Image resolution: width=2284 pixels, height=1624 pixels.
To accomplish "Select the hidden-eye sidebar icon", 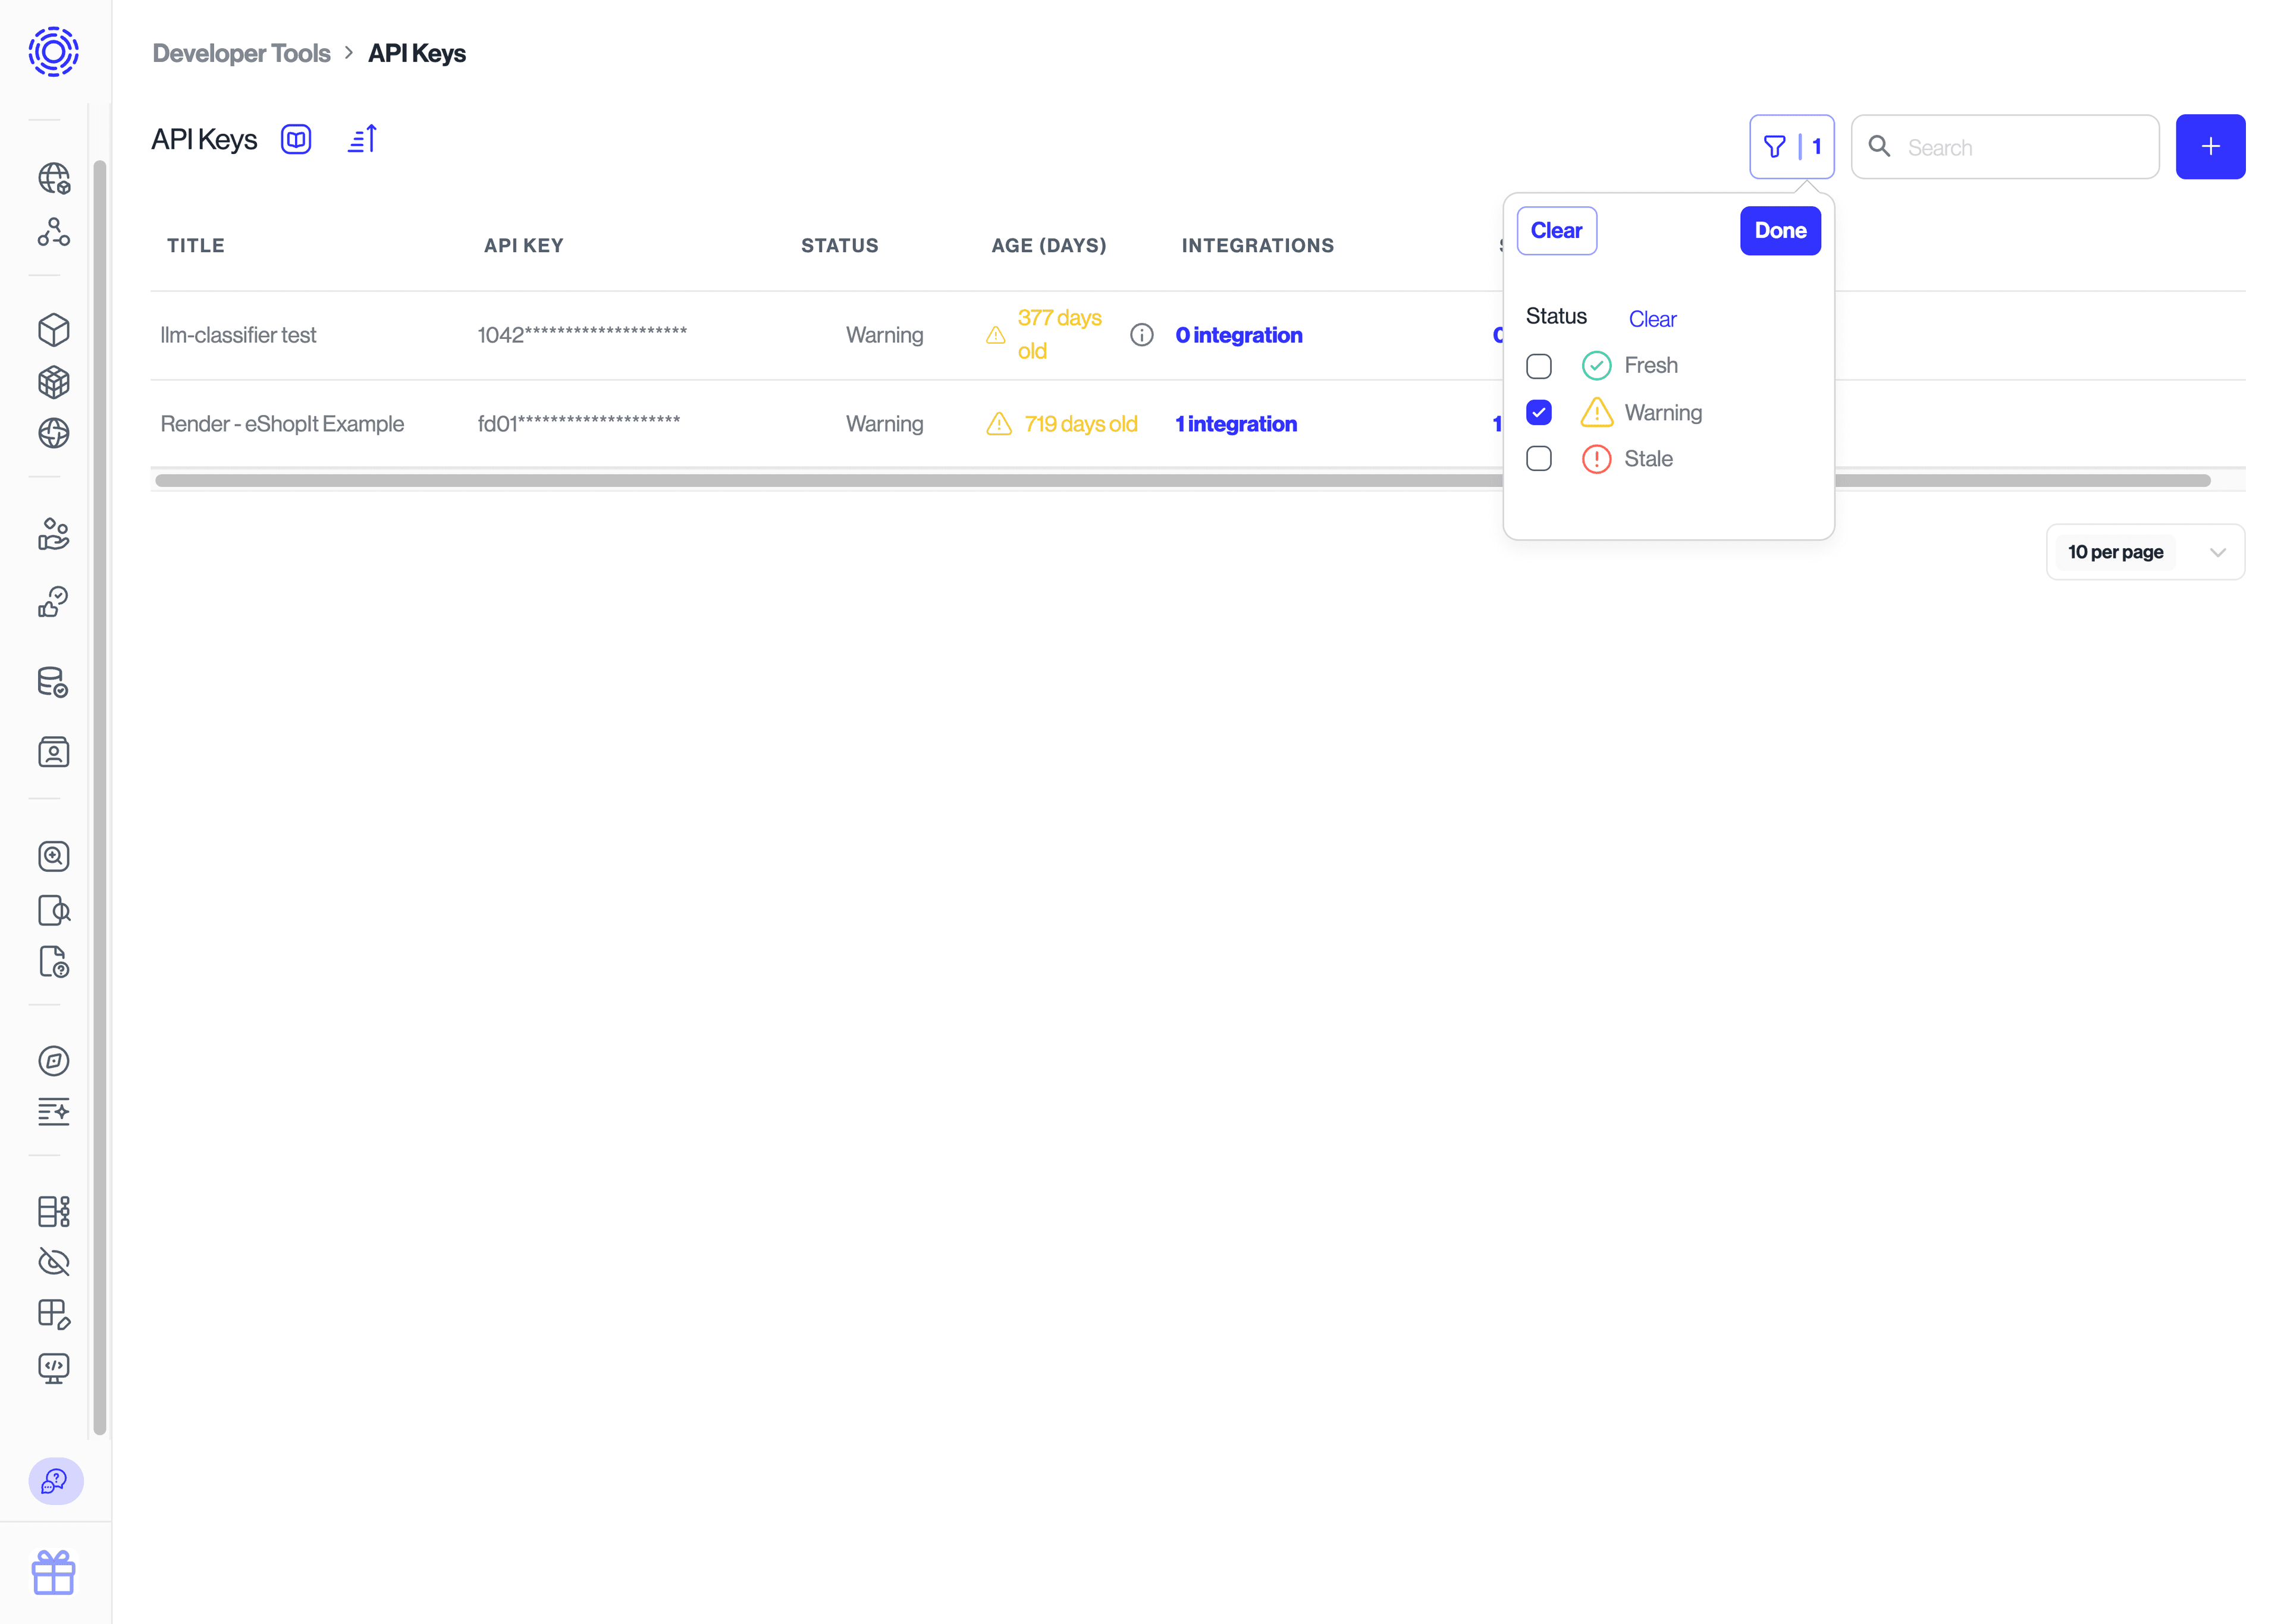I will 53,1262.
